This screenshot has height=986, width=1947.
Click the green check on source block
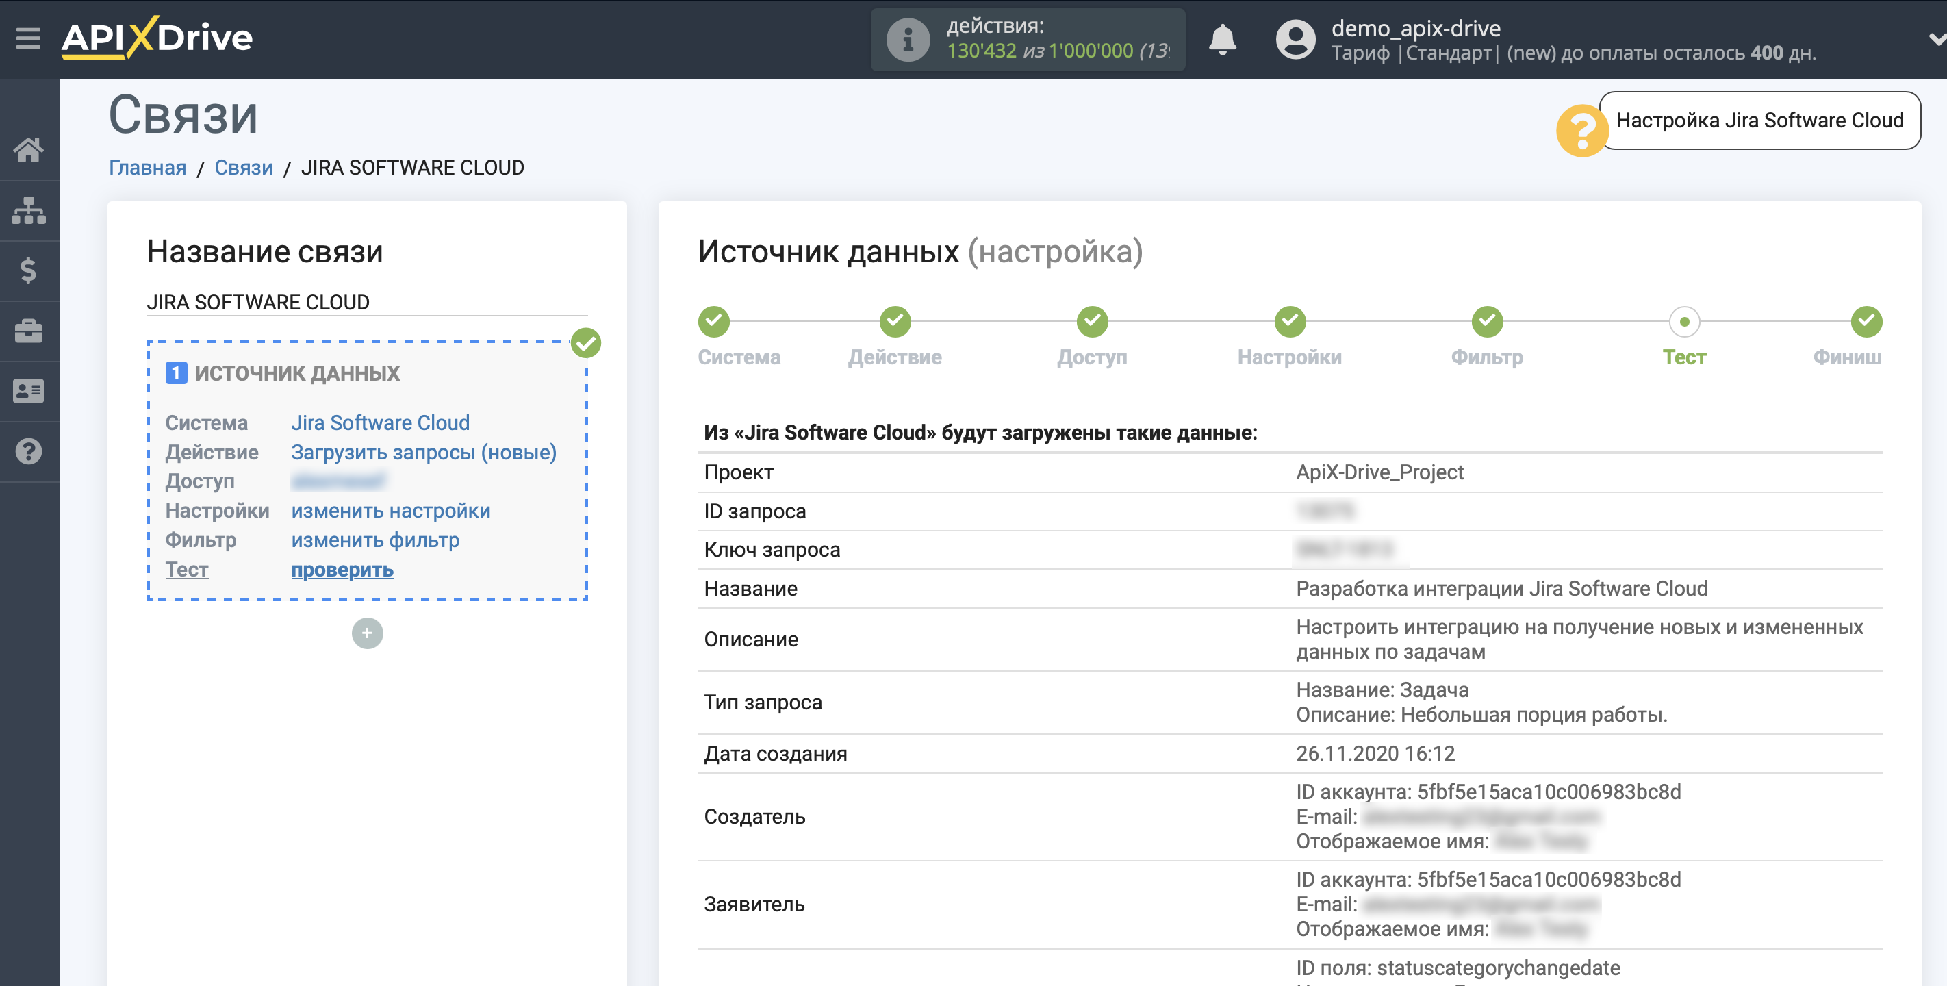pyautogui.click(x=586, y=342)
